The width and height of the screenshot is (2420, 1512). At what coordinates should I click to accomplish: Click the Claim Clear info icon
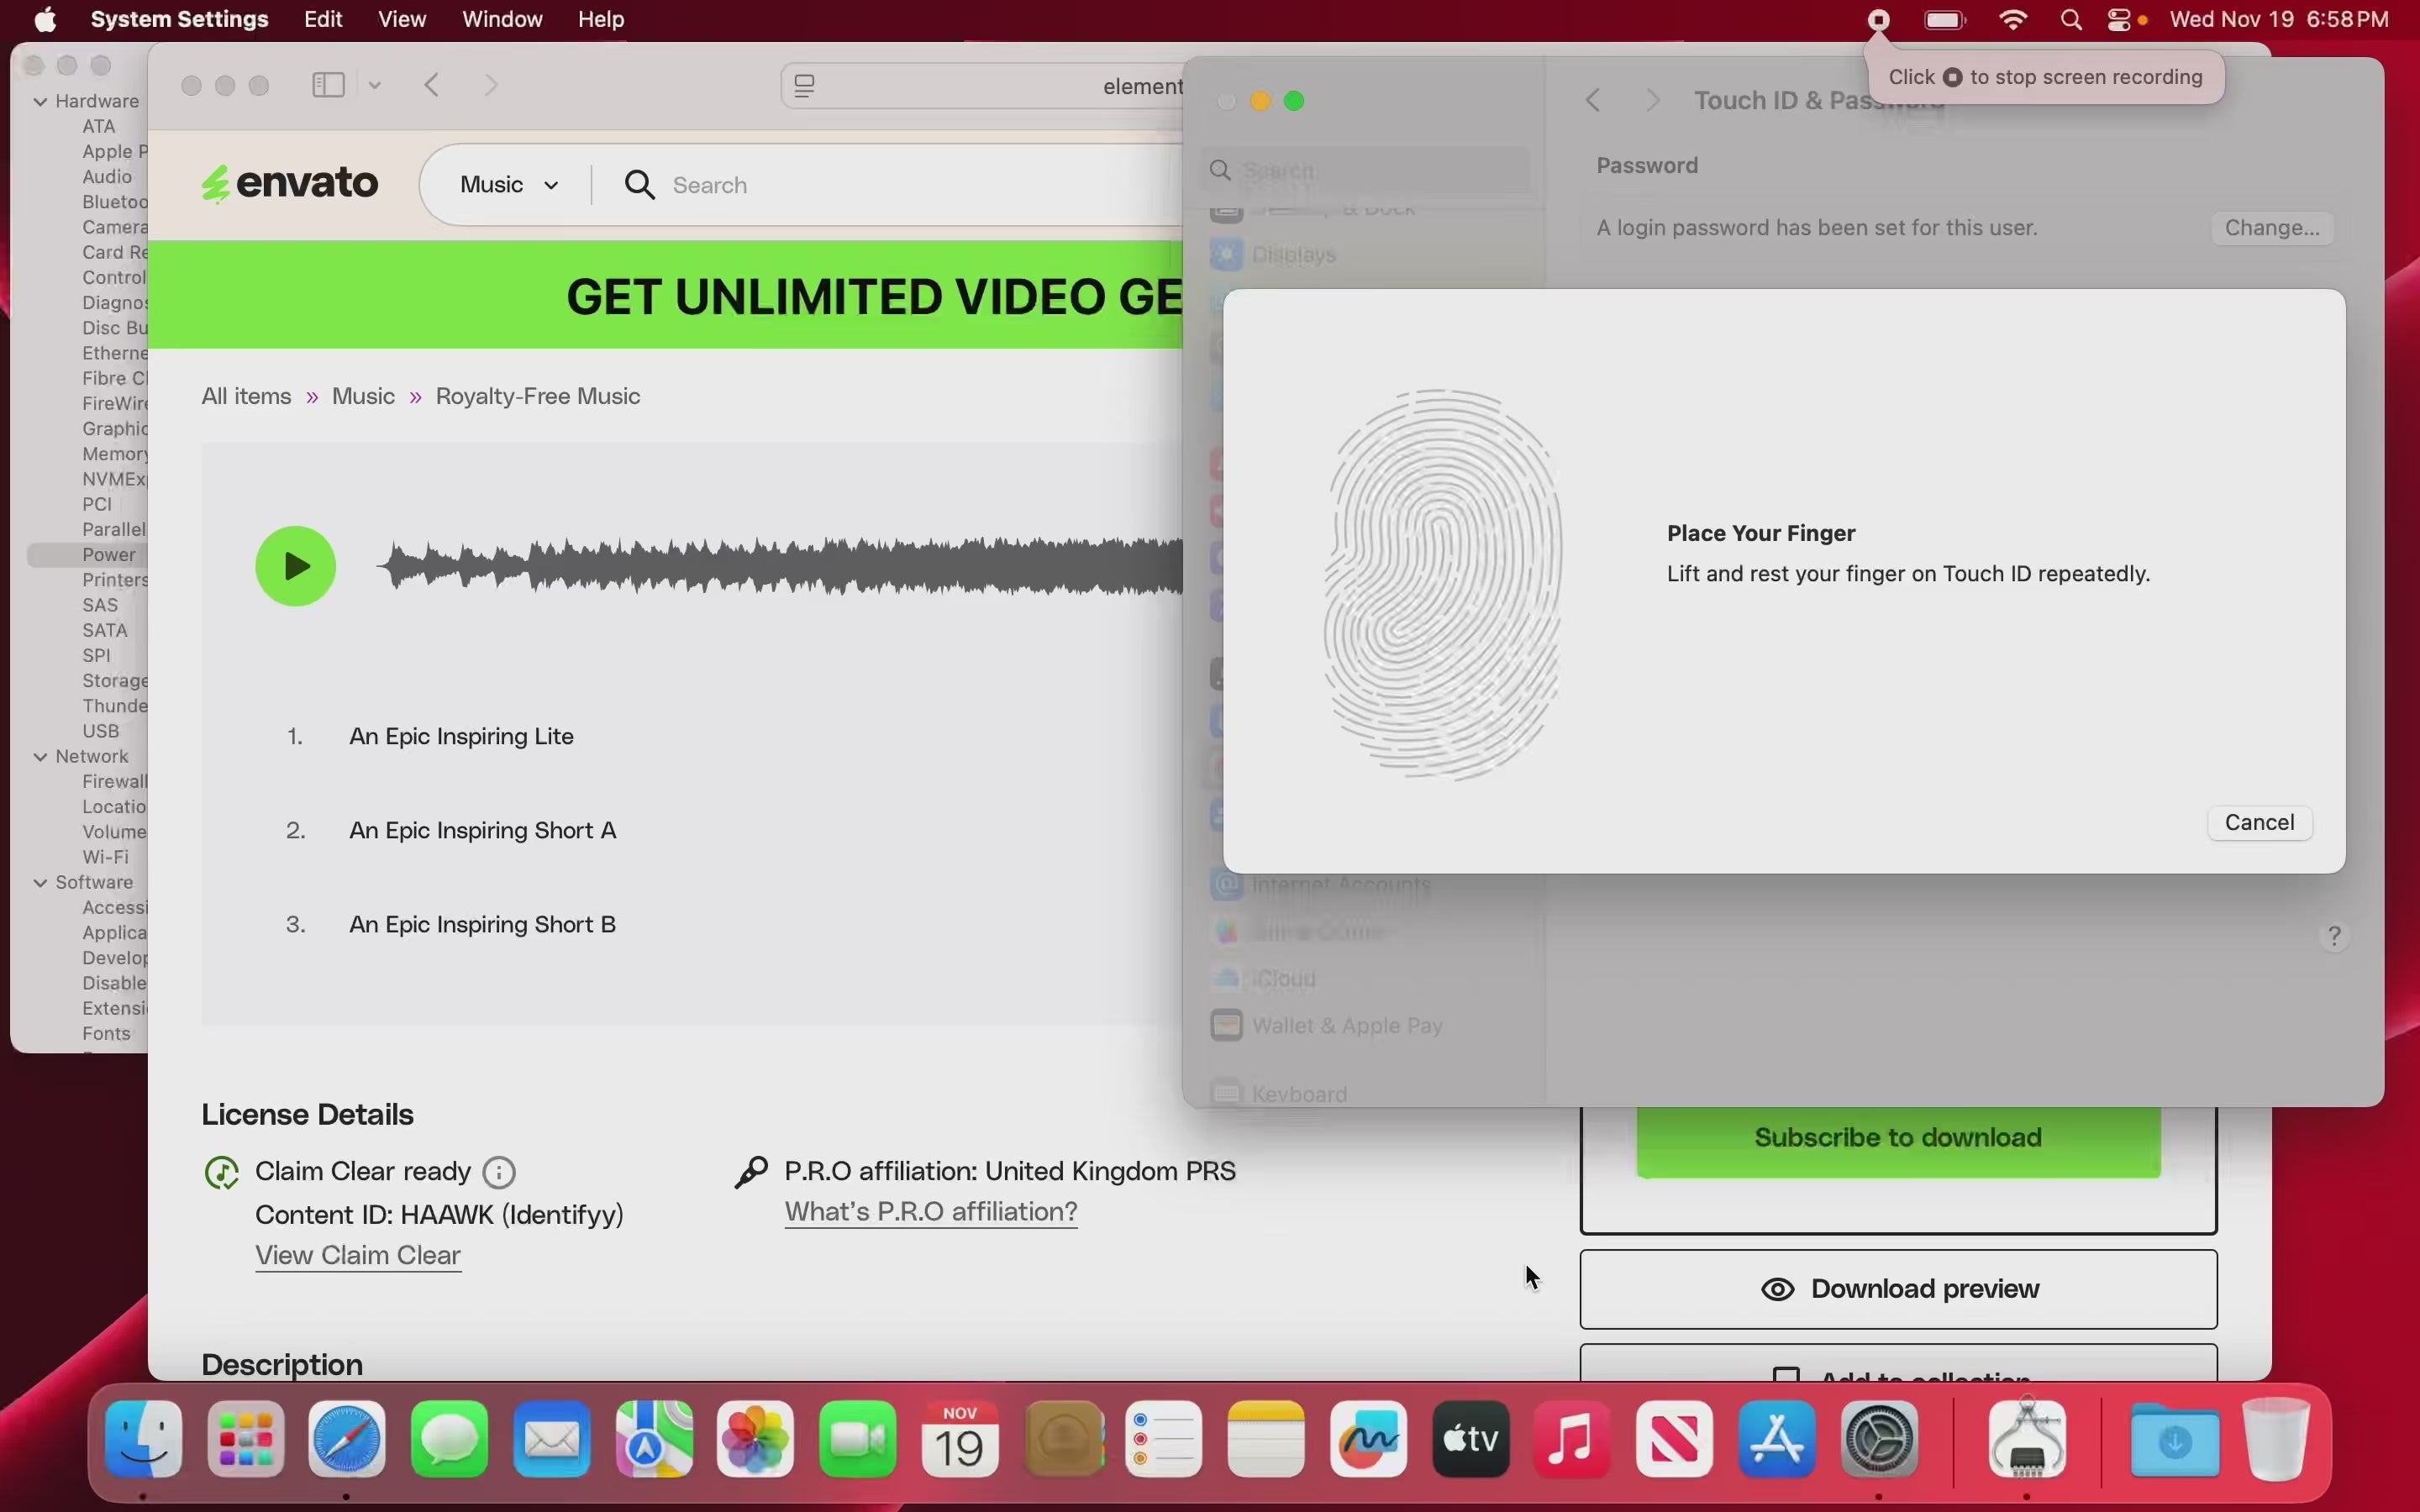pos(500,1172)
